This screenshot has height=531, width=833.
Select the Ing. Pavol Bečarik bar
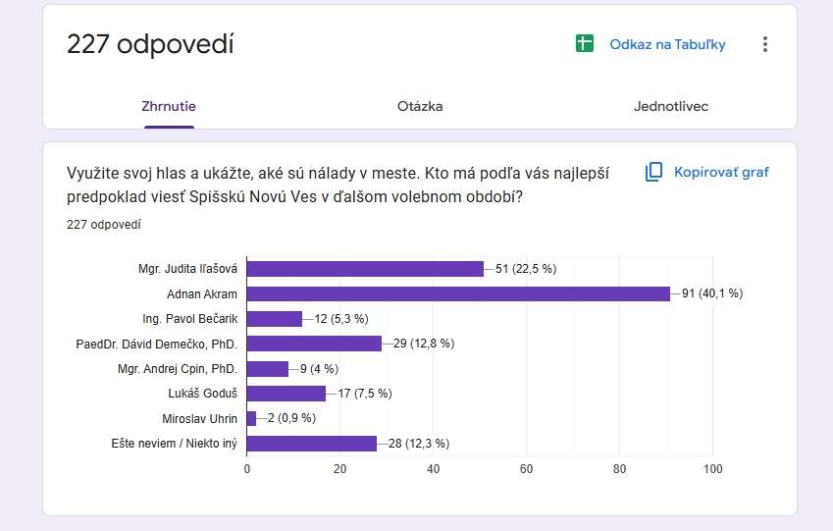(275, 318)
